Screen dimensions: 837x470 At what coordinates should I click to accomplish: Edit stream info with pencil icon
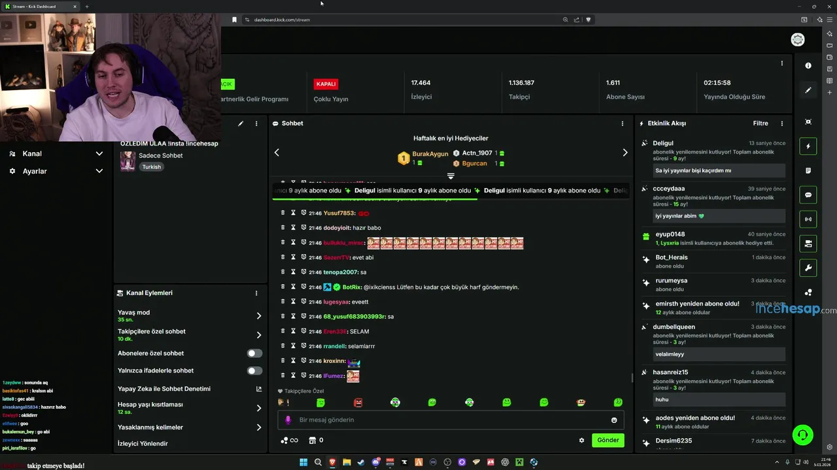pyautogui.click(x=241, y=123)
